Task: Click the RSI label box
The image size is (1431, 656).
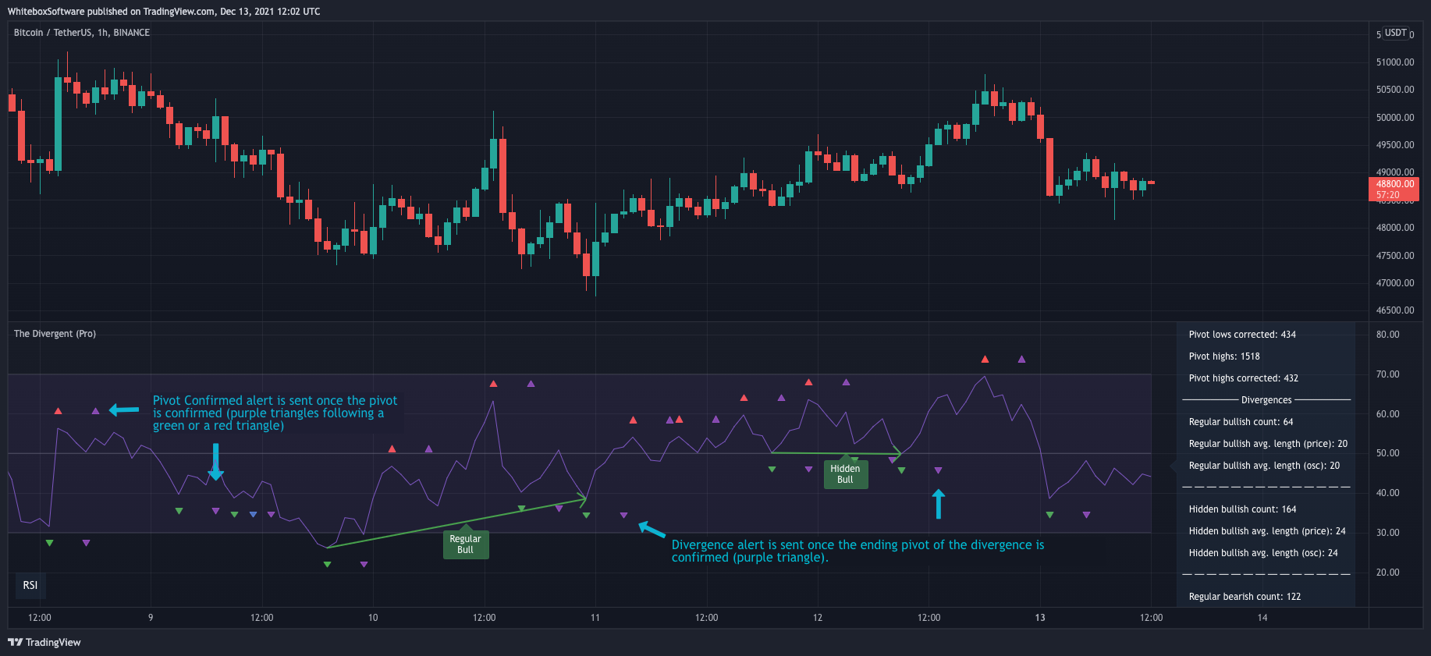Action: coord(30,585)
